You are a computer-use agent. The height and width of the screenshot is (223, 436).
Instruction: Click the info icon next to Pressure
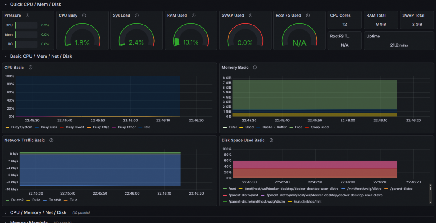[28, 15]
